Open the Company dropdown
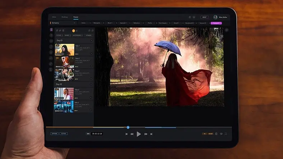The image size is (283, 159). pos(63,23)
